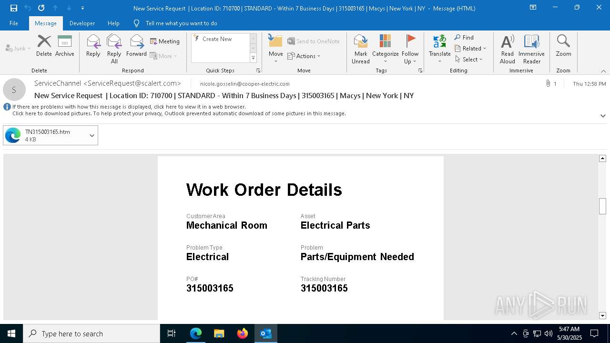
Task: Select Create New quick step
Action: tap(220, 39)
